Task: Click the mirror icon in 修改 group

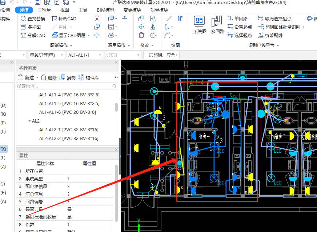Action: pos(153,27)
